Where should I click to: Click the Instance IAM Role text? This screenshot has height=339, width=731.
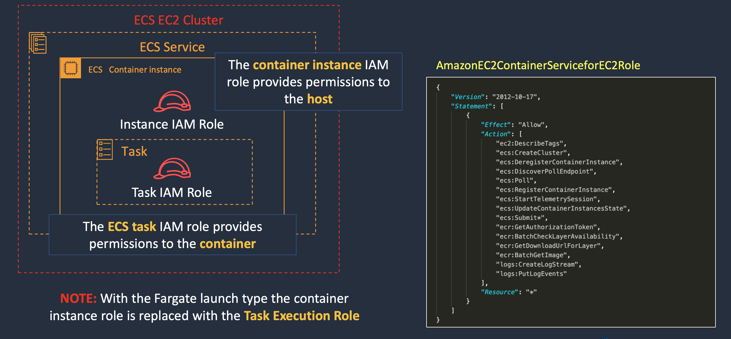(x=172, y=124)
